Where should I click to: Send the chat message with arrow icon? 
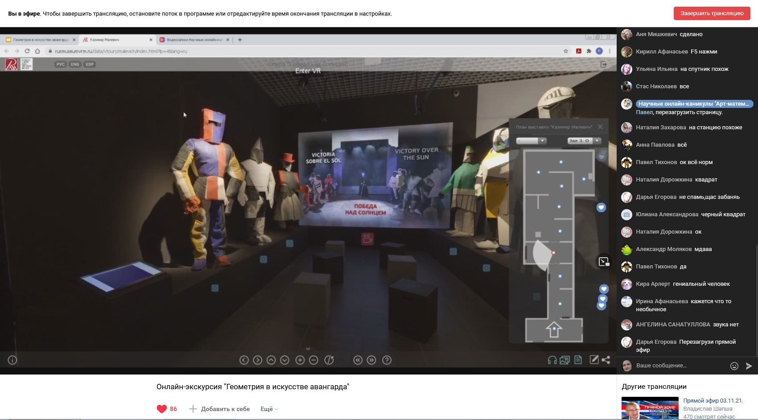click(749, 366)
